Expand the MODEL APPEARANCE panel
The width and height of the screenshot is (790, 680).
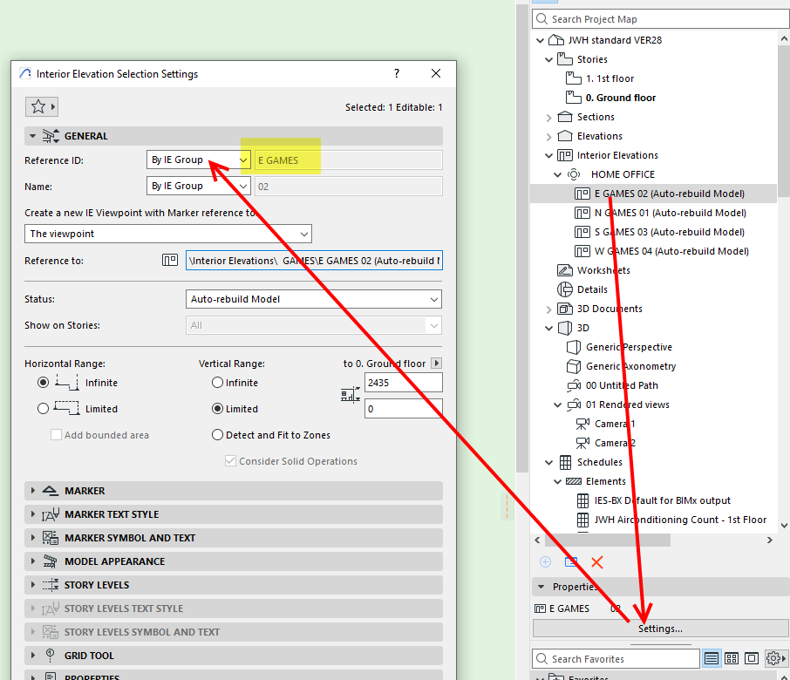(x=33, y=561)
